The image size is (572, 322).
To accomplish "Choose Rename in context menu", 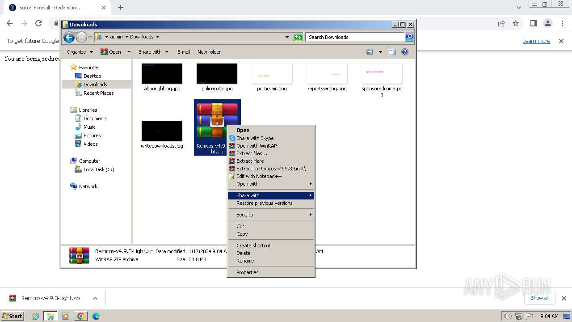I will pos(271,261).
